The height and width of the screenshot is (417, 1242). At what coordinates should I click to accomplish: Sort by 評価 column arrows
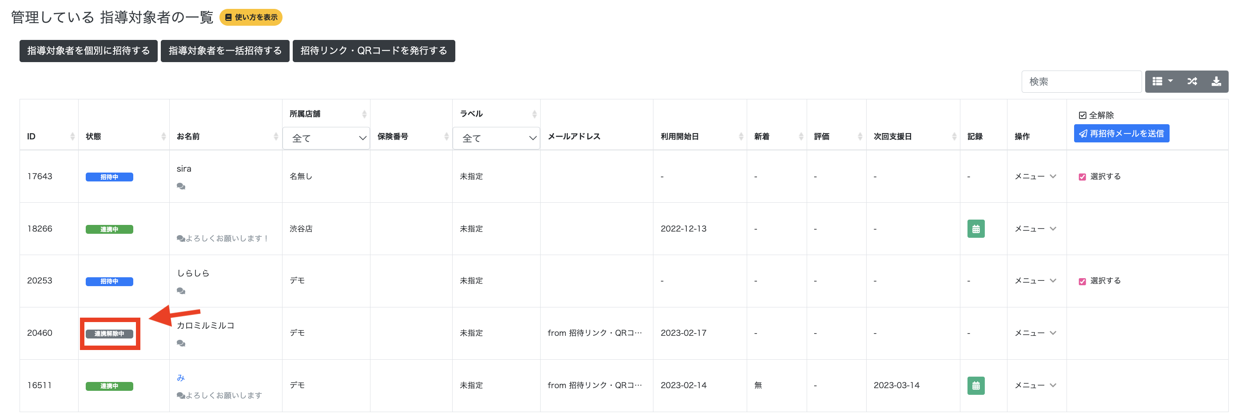coord(860,136)
